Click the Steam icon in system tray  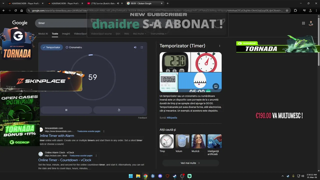[288, 176]
